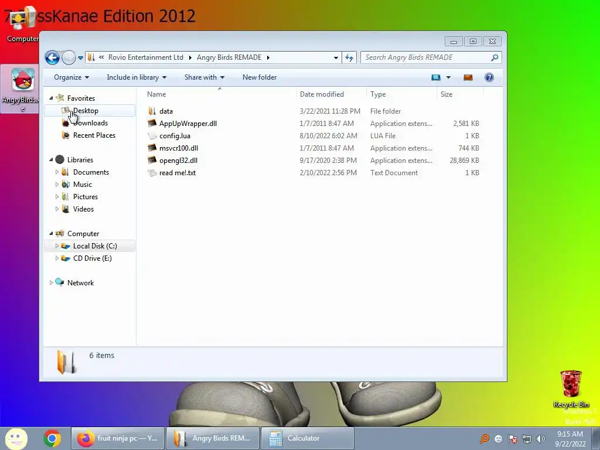Show the preview pane
The height and width of the screenshot is (450, 600).
coord(468,77)
